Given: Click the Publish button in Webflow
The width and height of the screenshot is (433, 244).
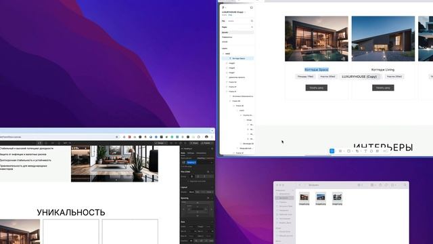Looking at the screenshot, I should coord(206,143).
